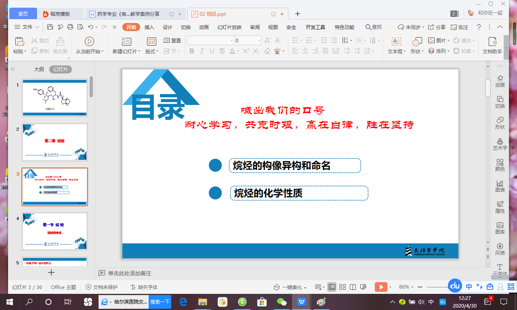Open the 插入 ribbon tab
This screenshot has height=310, width=517.
149,27
